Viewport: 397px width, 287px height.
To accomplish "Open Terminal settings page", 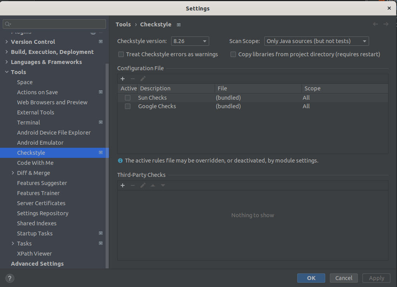I will (28, 123).
